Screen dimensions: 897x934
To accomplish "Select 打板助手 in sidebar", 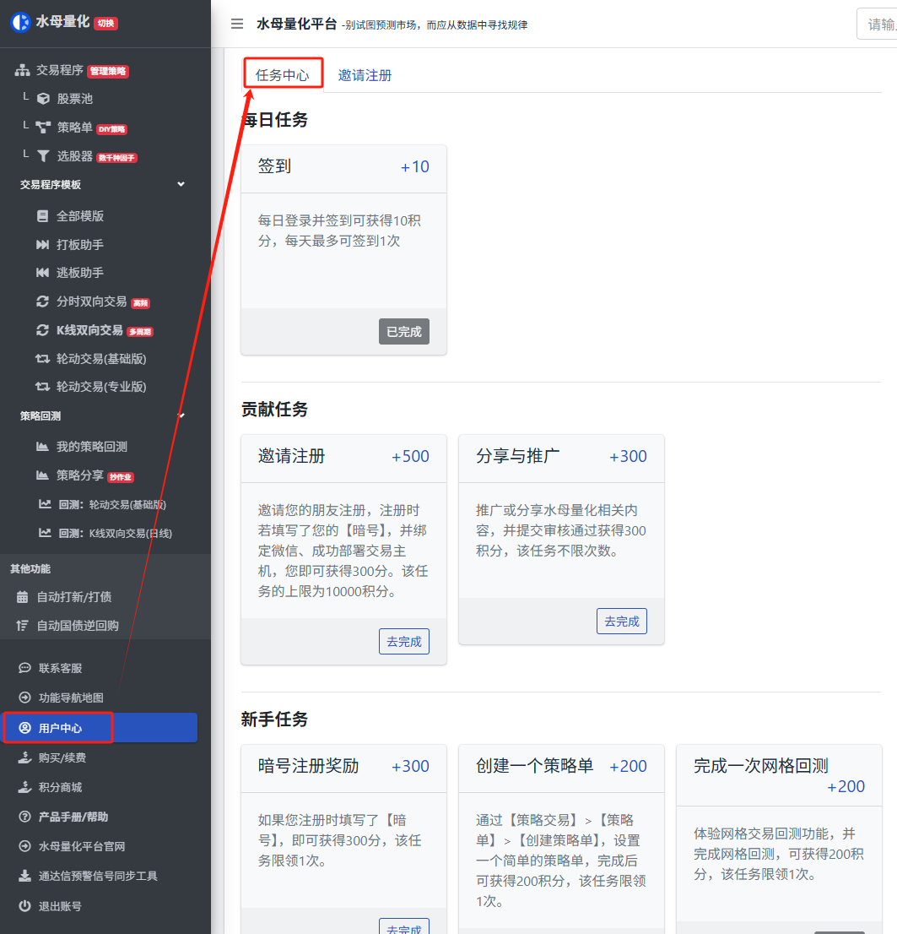I will coord(79,245).
